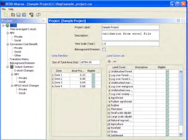Collapse the NPV/C-stock Changes tree node

[x=12, y=86]
